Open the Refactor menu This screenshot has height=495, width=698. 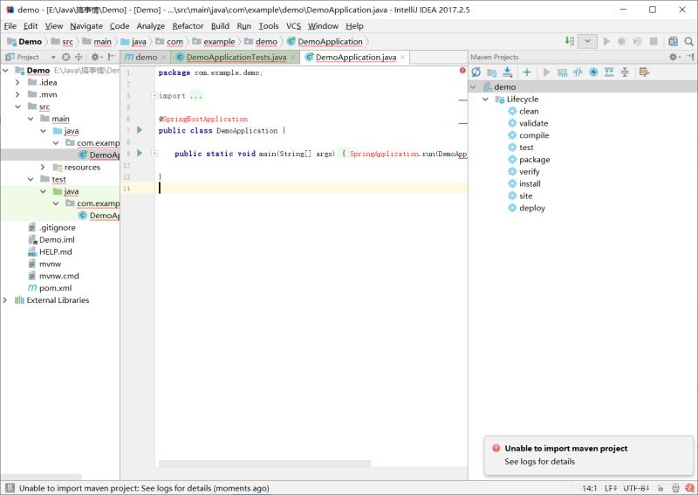point(188,26)
